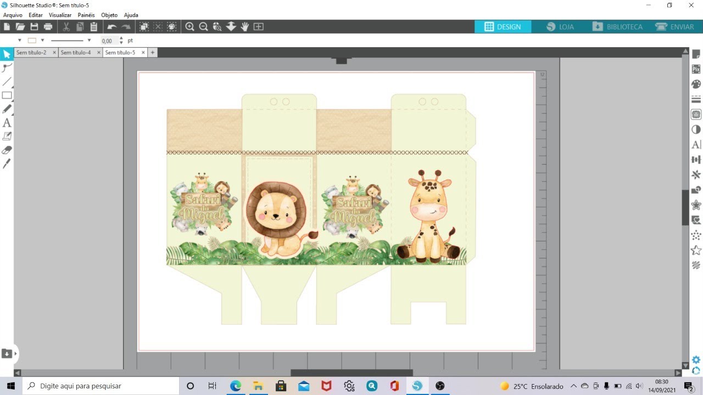The height and width of the screenshot is (395, 703).
Task: Select the draw rectangle tool
Action: 7,95
